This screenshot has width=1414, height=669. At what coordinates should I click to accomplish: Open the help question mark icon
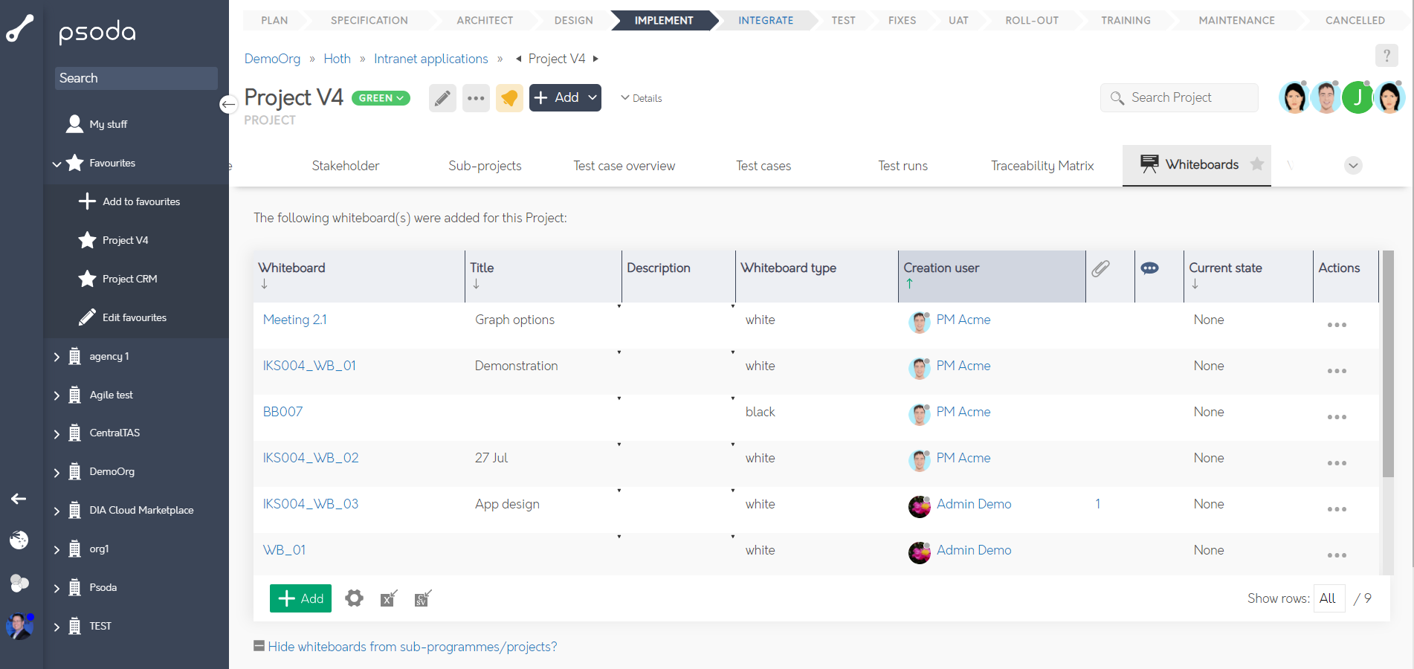pos(1386,55)
